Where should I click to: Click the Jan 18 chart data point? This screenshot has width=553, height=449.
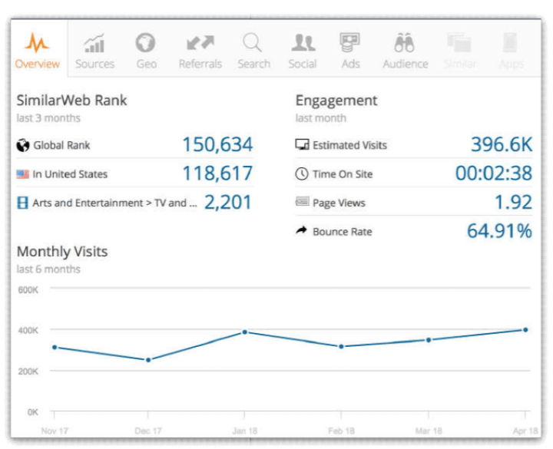(x=244, y=332)
